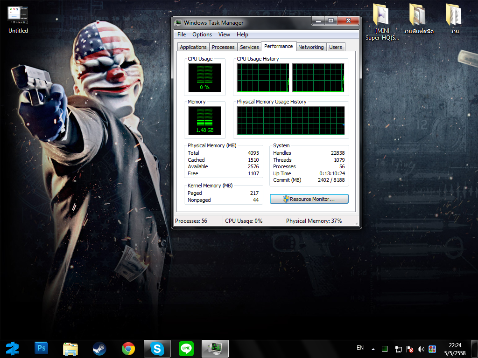
Task: Switch to the Users tab
Action: [336, 47]
